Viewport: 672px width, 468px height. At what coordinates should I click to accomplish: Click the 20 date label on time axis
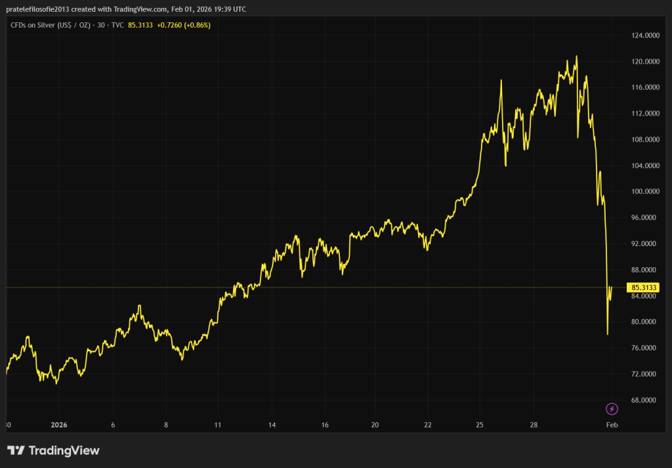375,425
